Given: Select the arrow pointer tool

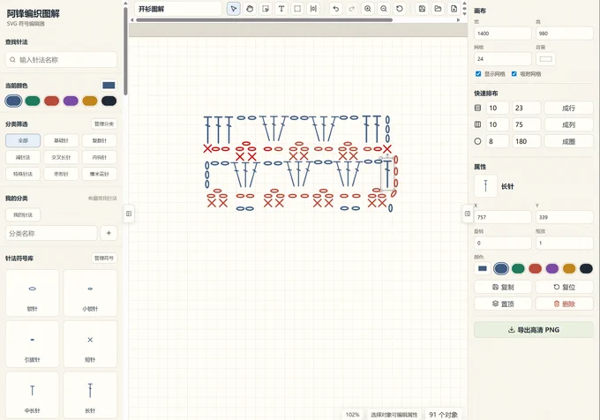Looking at the screenshot, I should point(234,9).
